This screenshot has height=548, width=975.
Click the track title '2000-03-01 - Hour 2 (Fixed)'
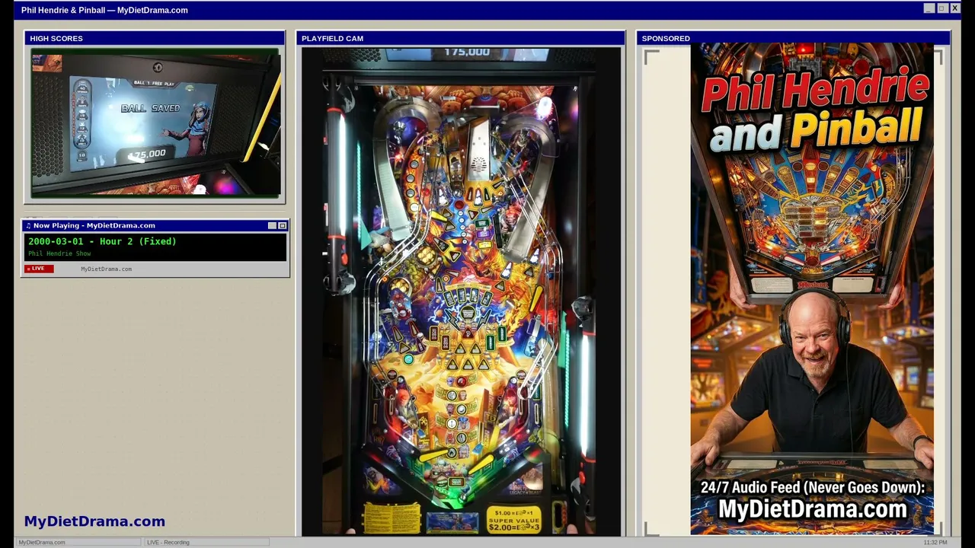pos(102,241)
